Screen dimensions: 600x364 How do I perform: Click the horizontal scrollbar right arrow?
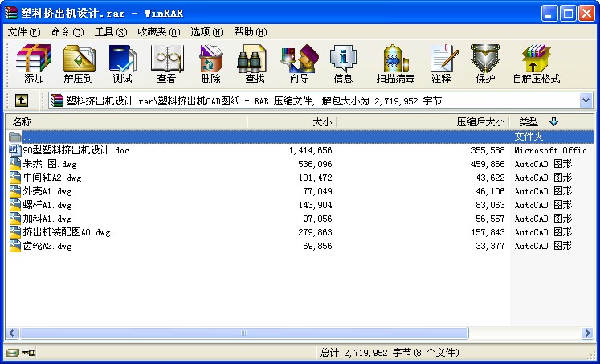[x=587, y=333]
